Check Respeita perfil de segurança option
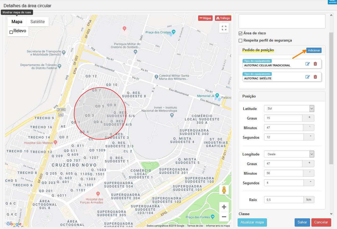337x229 pixels. pos(241,40)
